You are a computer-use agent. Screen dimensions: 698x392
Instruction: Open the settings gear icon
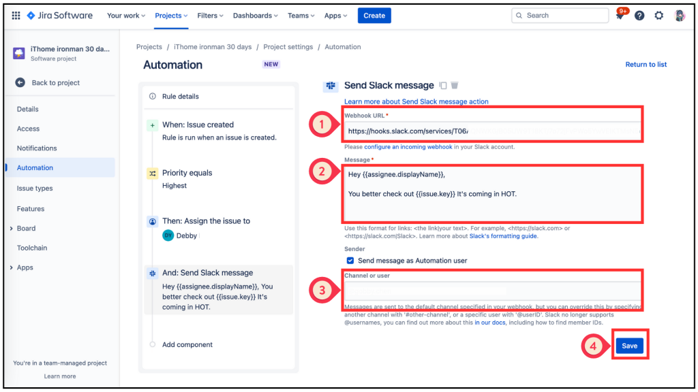tap(659, 16)
